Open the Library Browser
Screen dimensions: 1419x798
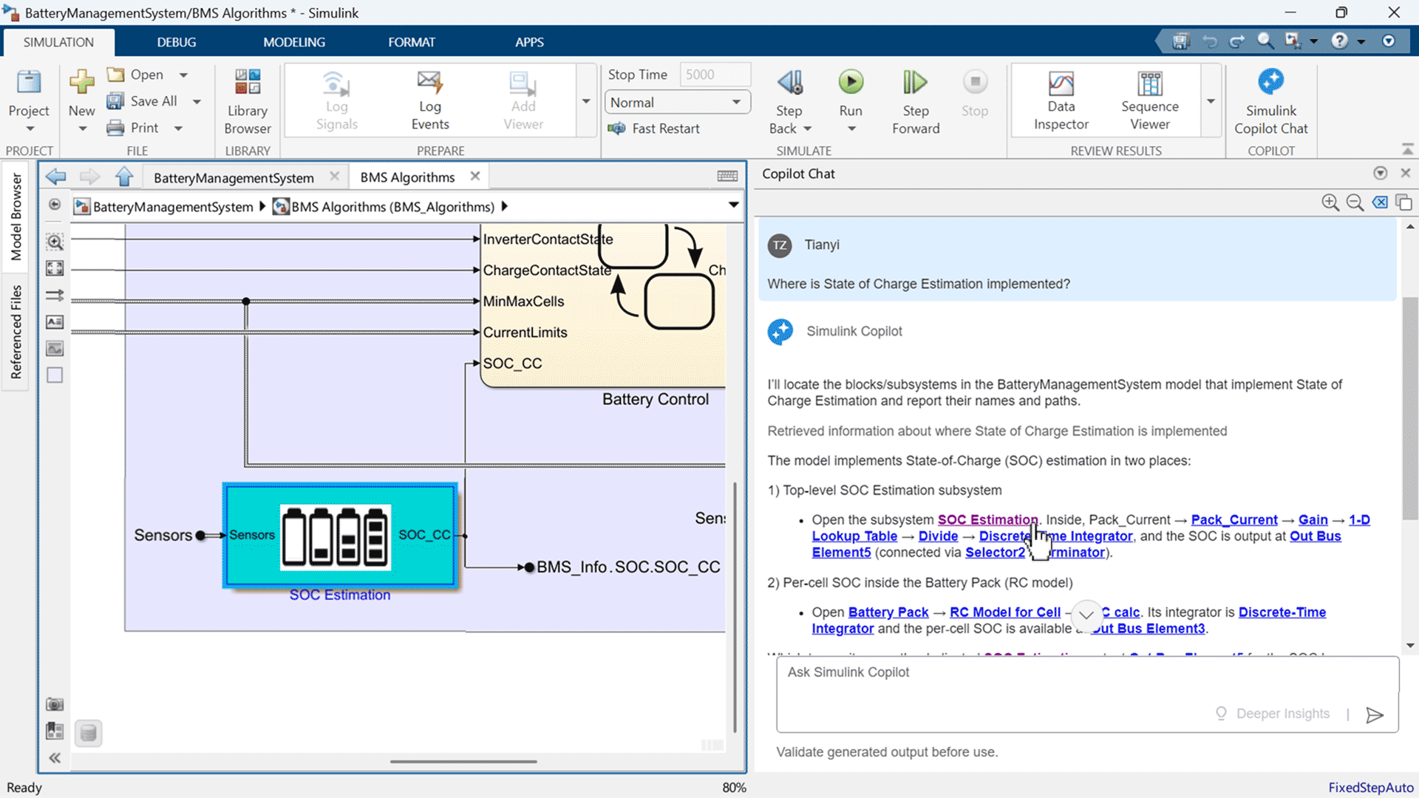tap(248, 100)
